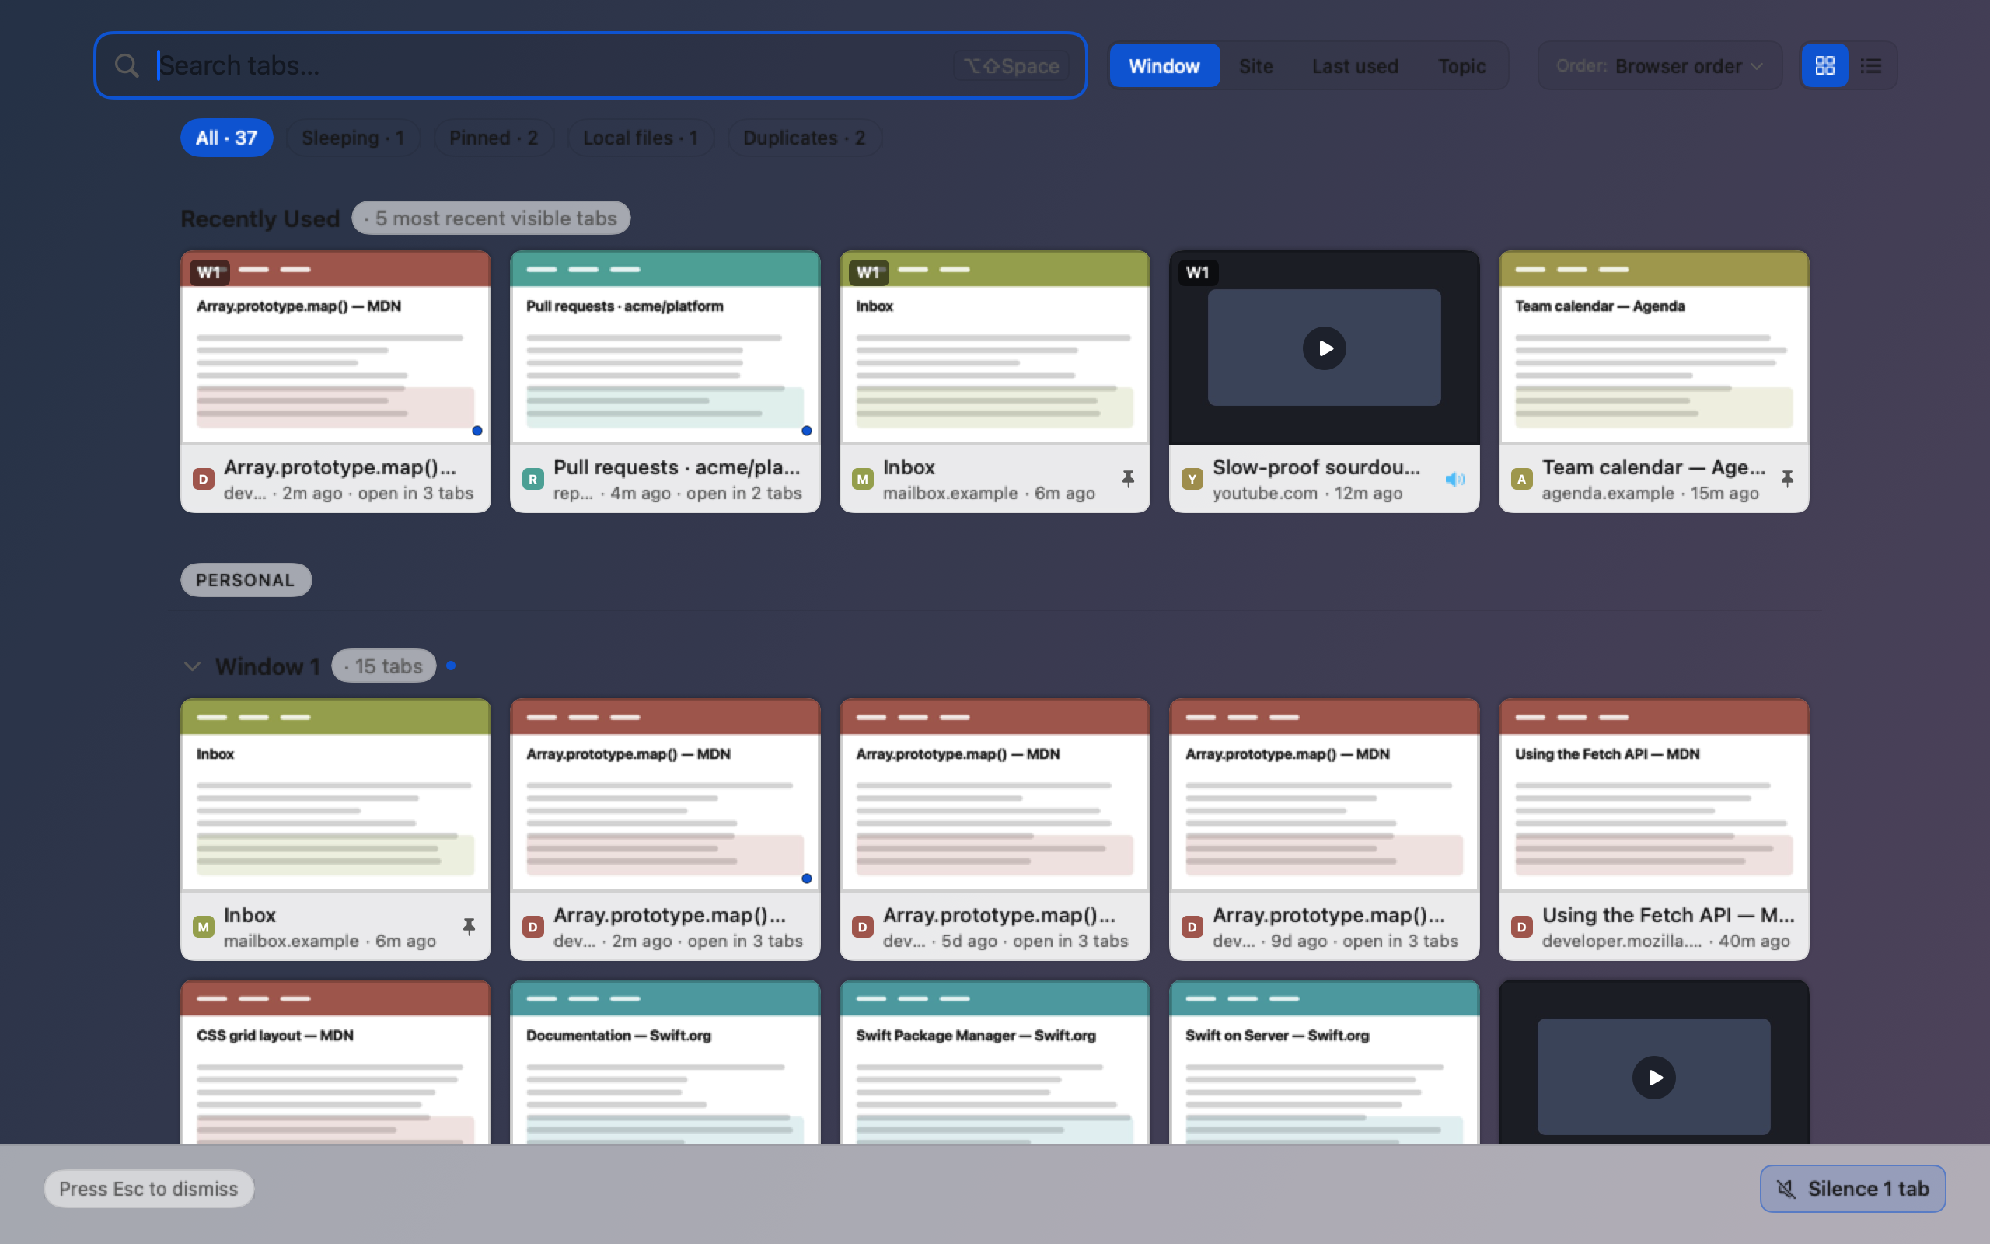Viewport: 1990px width, 1244px height.
Task: Open the Swift on Server — Swift.org thumbnail
Action: pyautogui.click(x=1324, y=1062)
